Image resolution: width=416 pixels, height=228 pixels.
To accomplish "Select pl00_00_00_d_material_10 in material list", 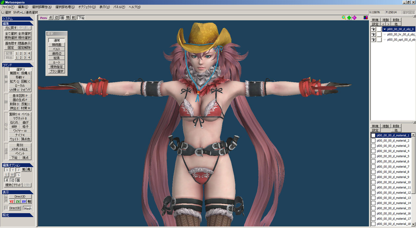I will 391,182.
